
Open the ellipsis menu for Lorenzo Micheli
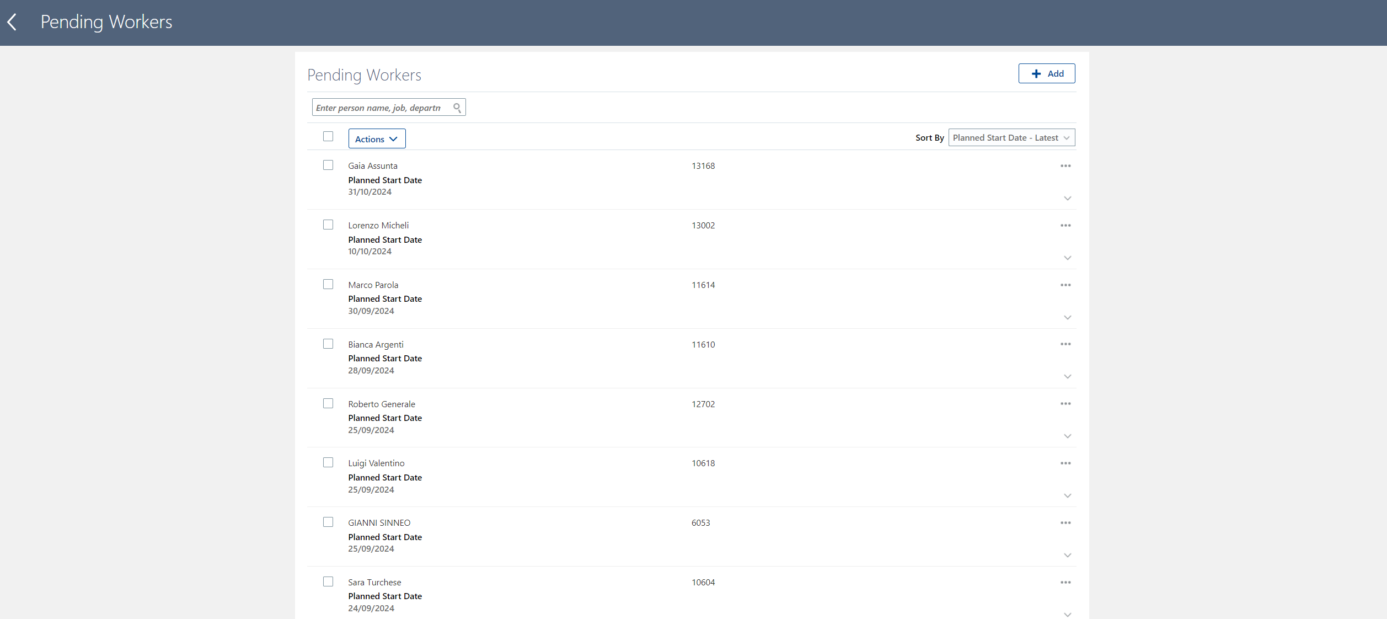pos(1065,225)
